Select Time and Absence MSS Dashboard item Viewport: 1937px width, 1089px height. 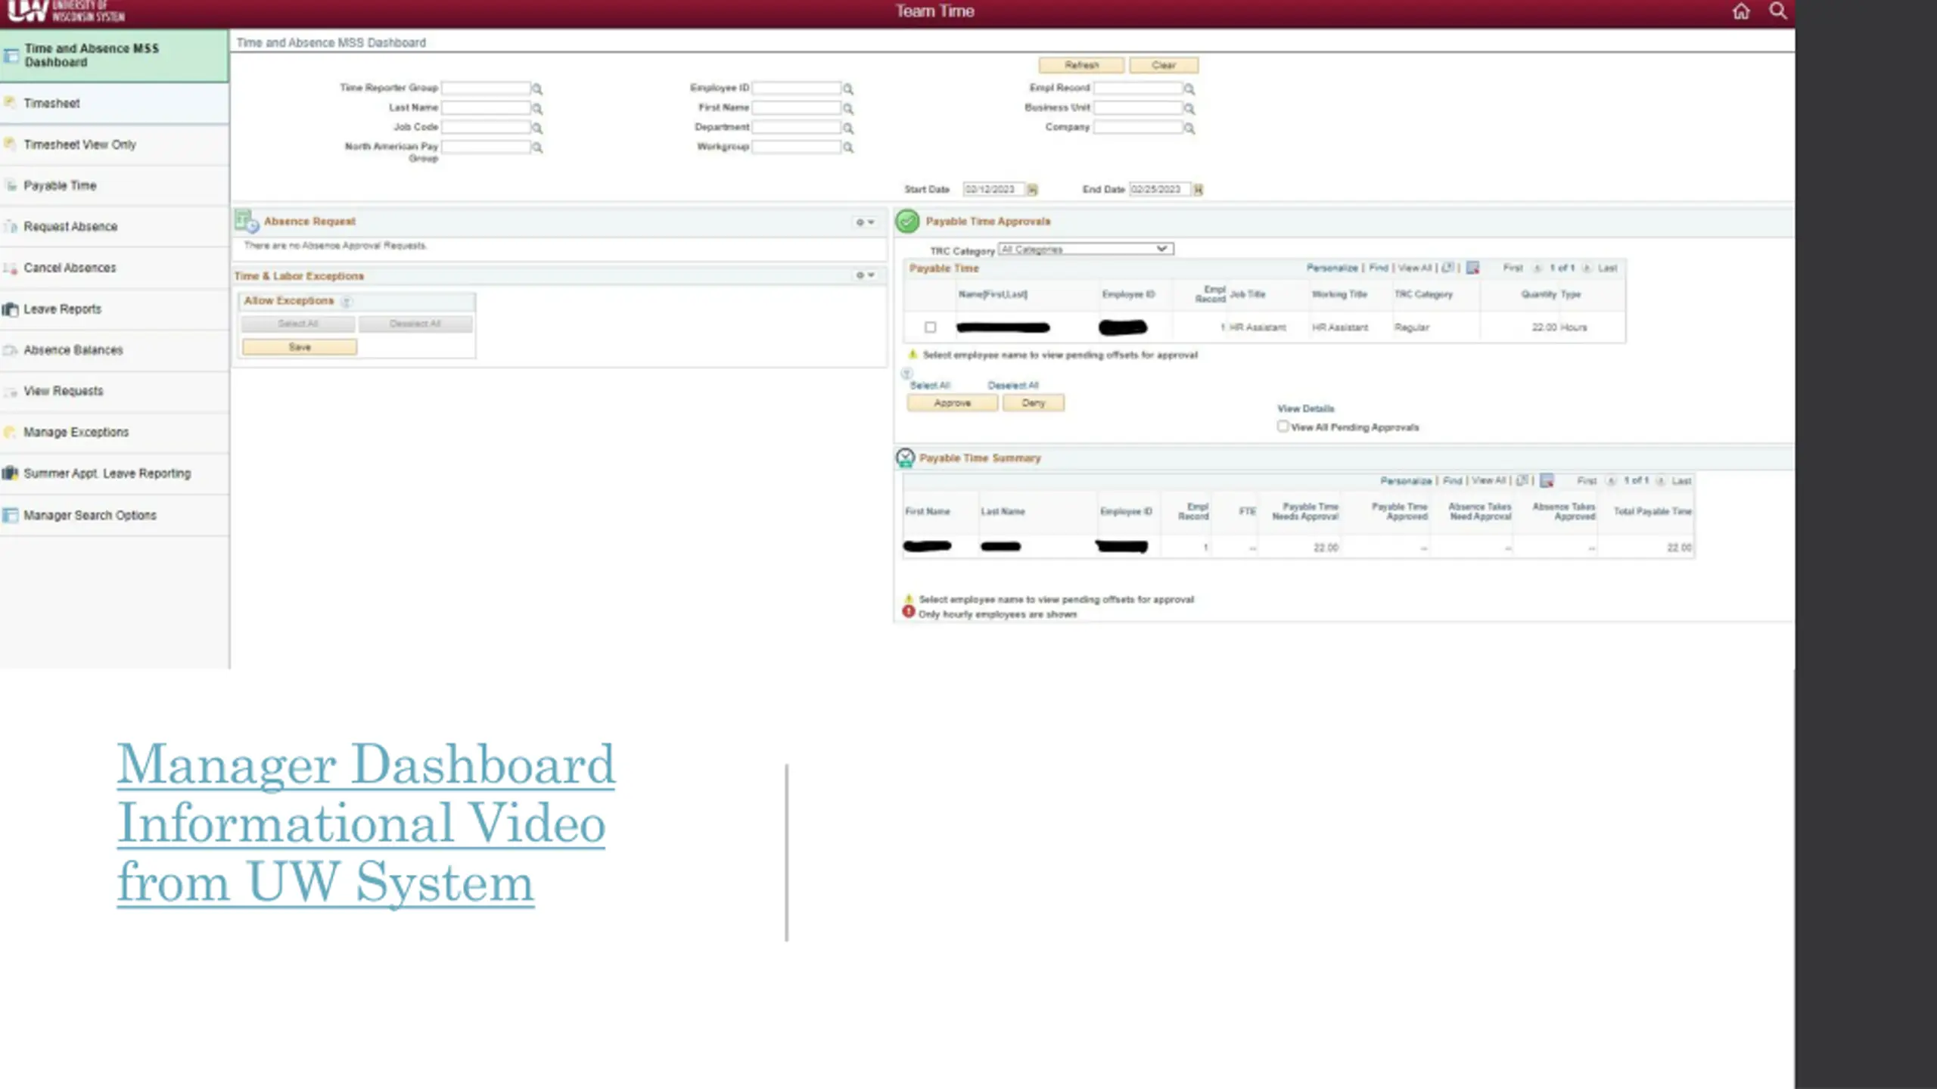point(114,56)
